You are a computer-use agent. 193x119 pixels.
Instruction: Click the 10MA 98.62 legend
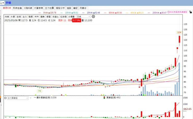pos(69,13)
